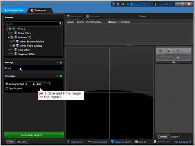
Task: Select the Alfred Nobel Building tree item
Action: pyautogui.click(x=31, y=46)
